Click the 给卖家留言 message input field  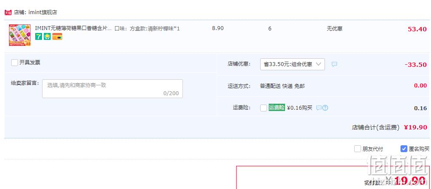point(112,89)
